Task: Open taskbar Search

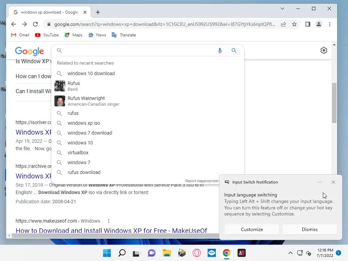Action: (x=122, y=253)
